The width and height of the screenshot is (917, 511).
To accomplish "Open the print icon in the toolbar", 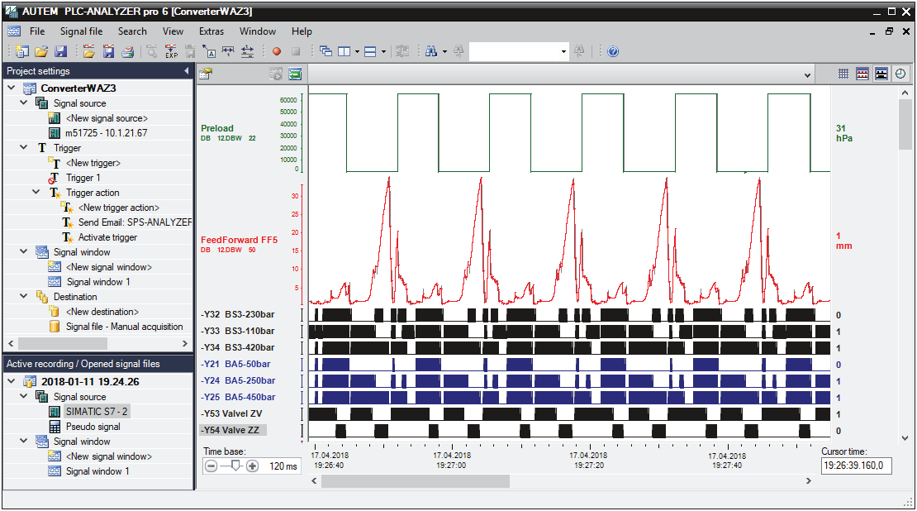I will [x=128, y=50].
